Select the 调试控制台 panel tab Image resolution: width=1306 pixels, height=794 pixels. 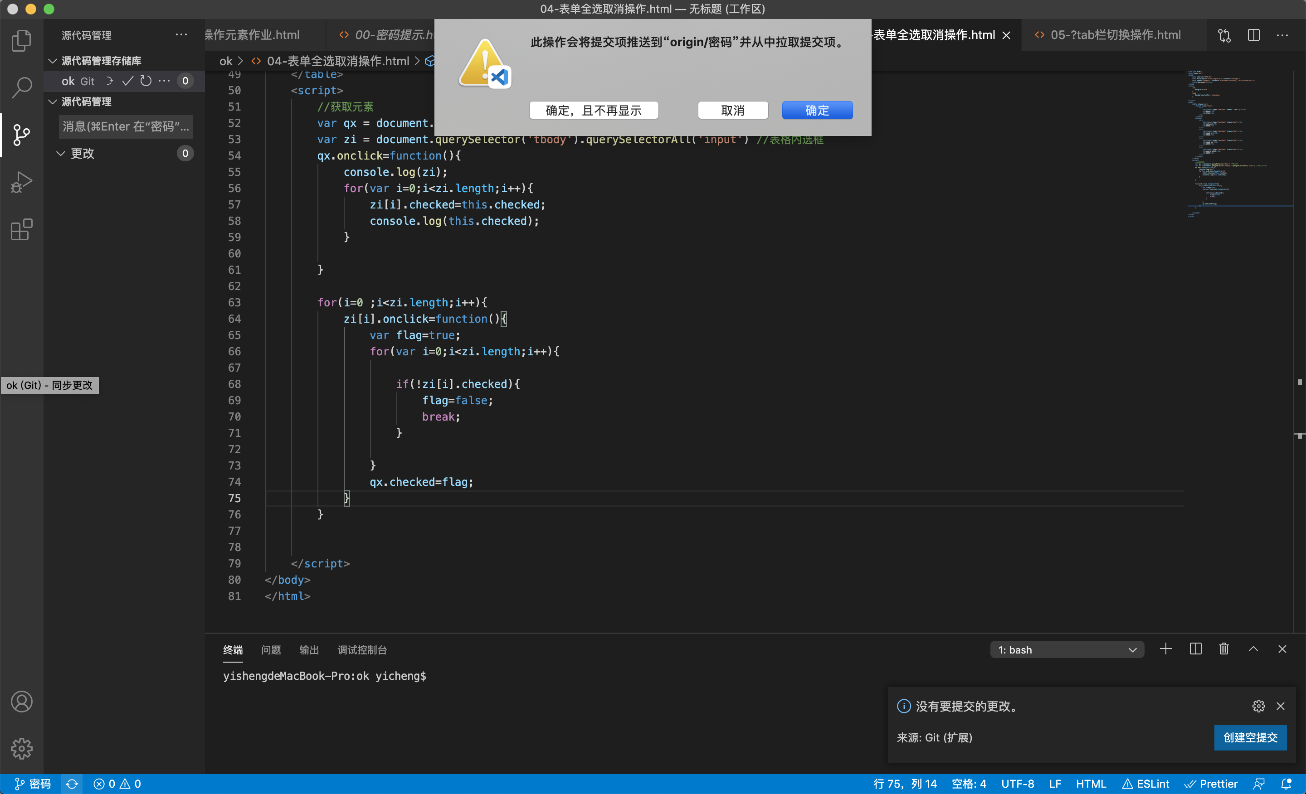[362, 650]
